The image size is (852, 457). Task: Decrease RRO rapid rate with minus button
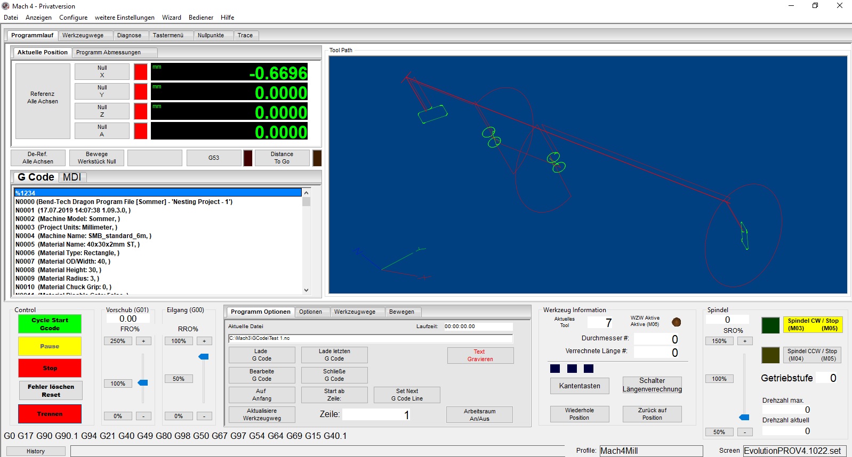[x=204, y=416]
